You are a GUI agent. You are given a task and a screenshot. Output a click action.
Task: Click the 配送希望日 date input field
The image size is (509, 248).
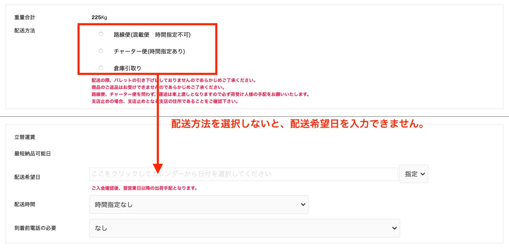243,174
